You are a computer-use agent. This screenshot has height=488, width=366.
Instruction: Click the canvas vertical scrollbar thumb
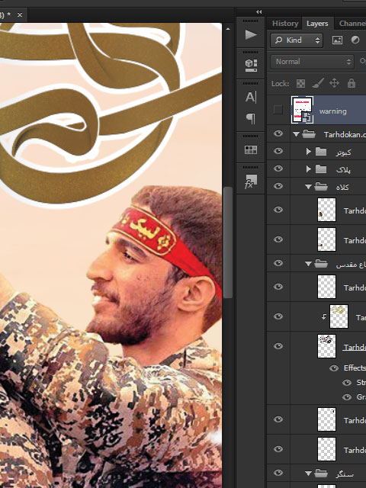228,242
